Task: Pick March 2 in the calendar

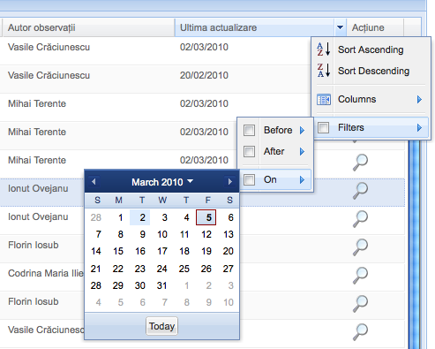Action: (x=140, y=217)
